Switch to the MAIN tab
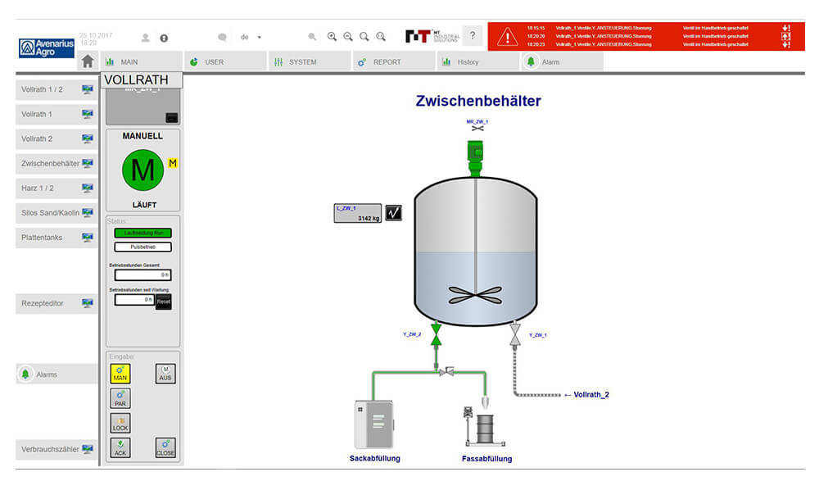The image size is (819, 490). 142,61
